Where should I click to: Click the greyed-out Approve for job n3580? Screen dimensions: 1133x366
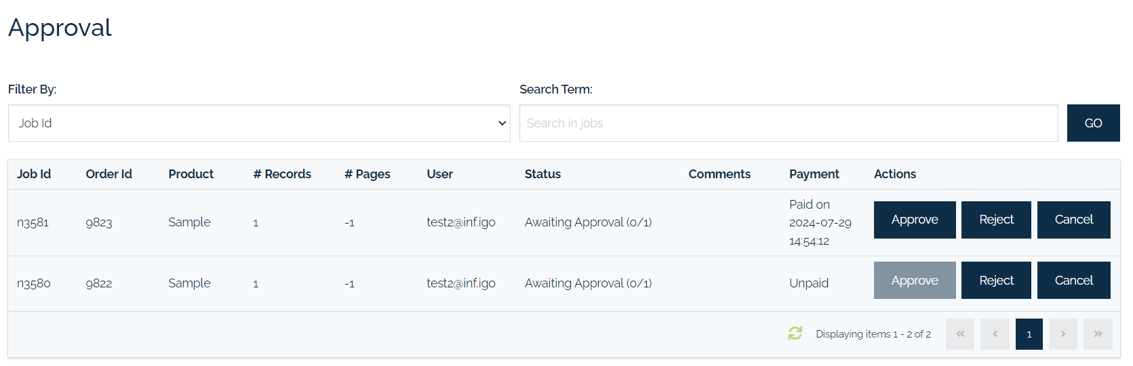click(x=915, y=281)
